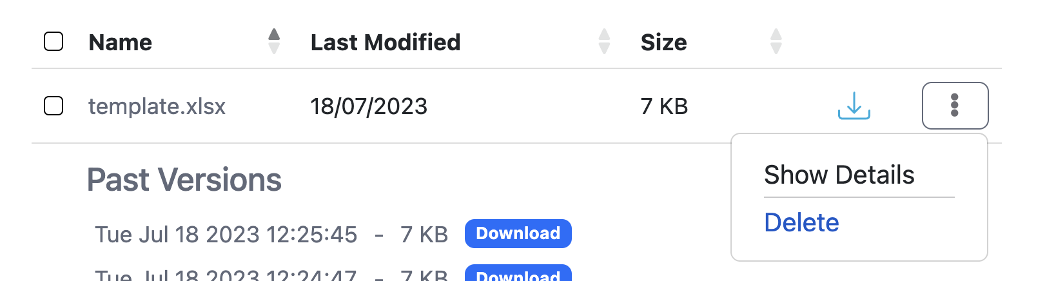Choose Show Details from the menu

click(839, 175)
